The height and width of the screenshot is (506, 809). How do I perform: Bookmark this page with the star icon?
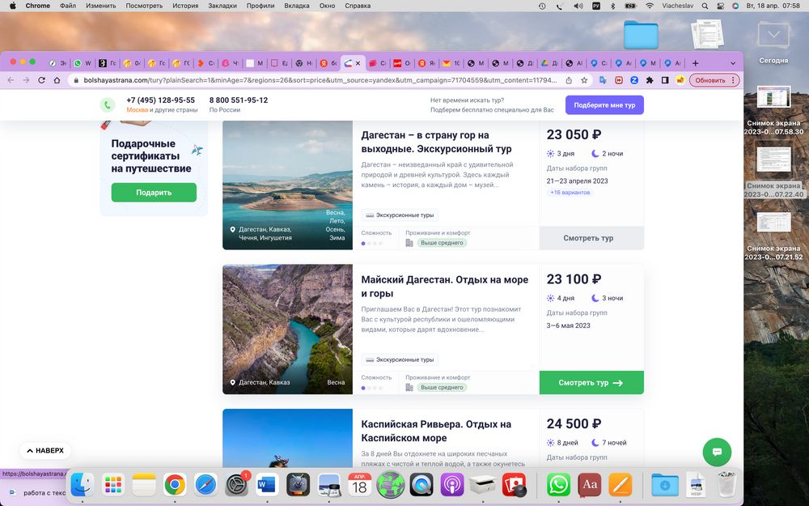583,80
